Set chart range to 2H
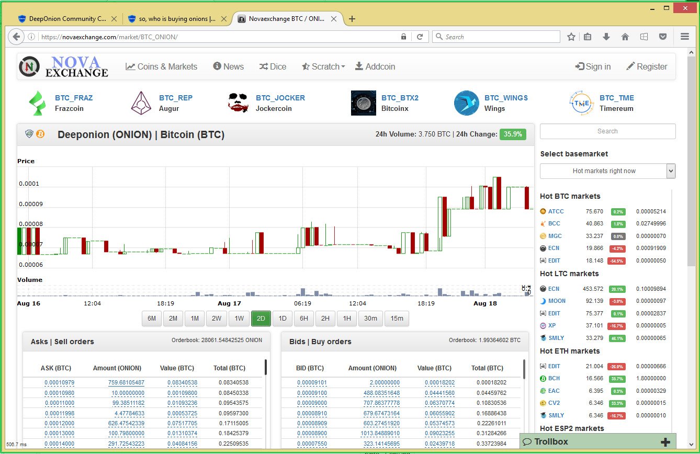The height and width of the screenshot is (454, 700). [x=325, y=319]
